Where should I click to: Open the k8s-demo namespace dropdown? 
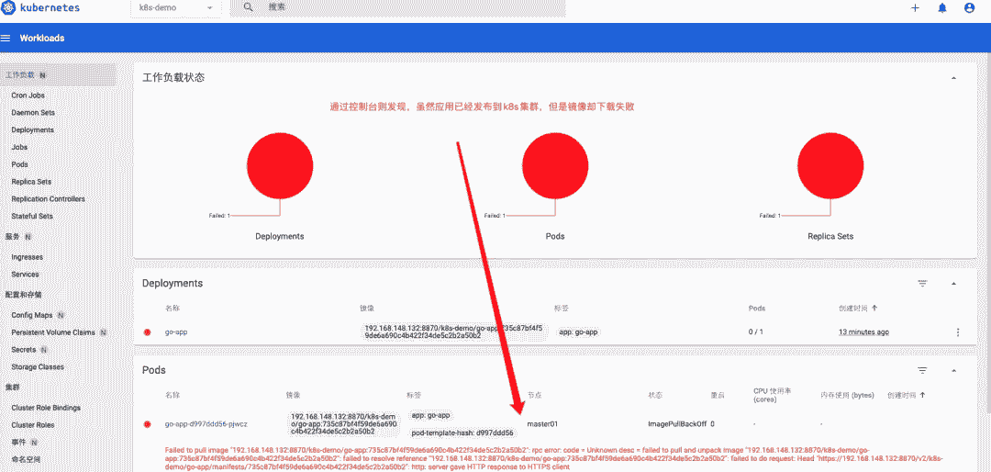point(175,7)
